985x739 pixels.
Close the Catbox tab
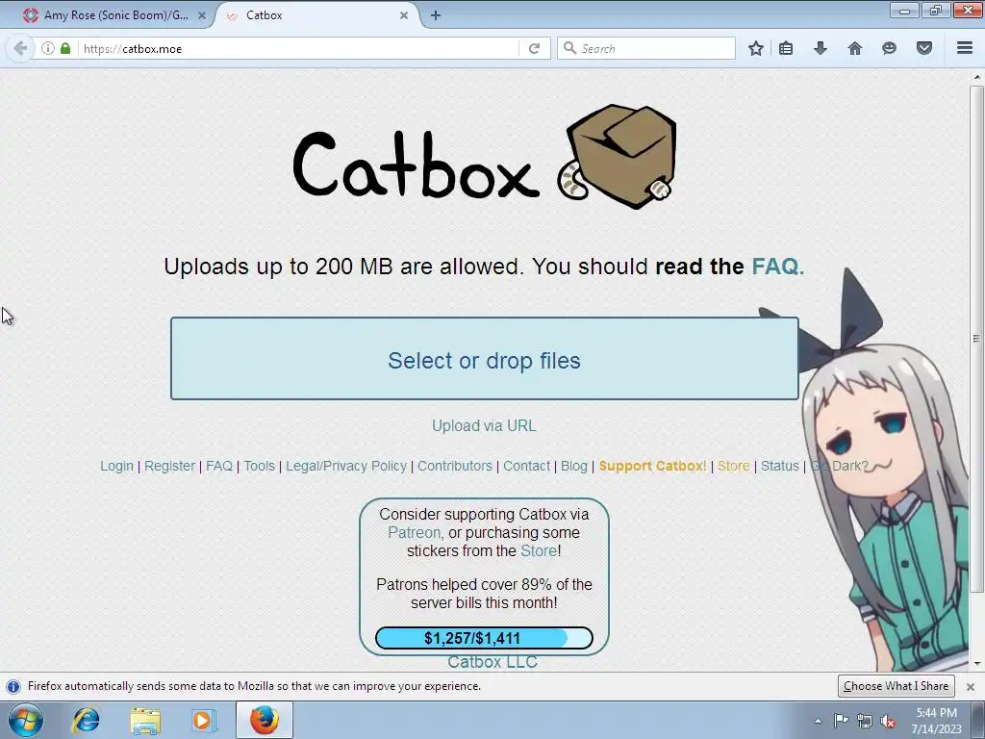point(404,15)
